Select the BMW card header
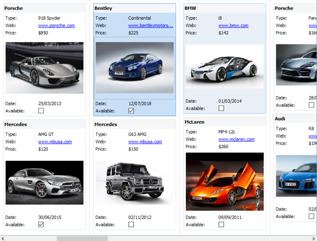 [225, 8]
